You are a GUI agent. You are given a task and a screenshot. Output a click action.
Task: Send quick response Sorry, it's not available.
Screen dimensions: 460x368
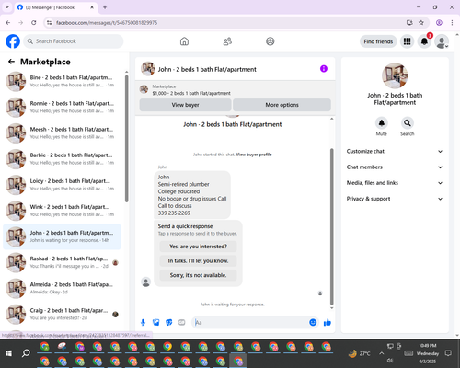[x=198, y=275]
